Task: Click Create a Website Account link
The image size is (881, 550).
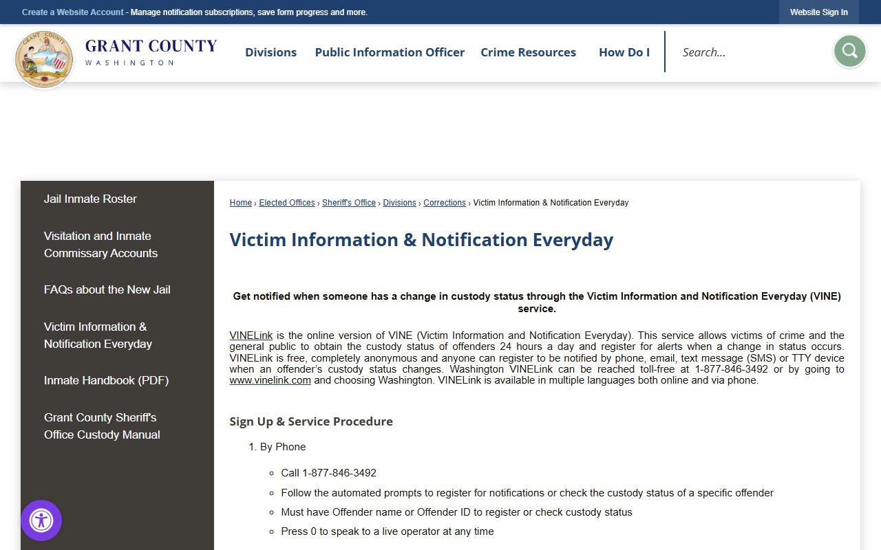Action: click(x=73, y=12)
